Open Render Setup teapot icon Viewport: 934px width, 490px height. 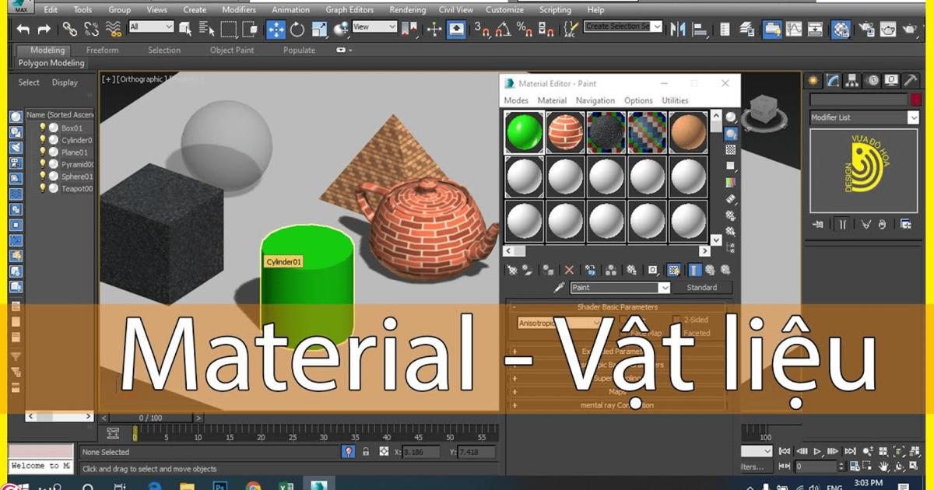pyautogui.click(x=867, y=30)
